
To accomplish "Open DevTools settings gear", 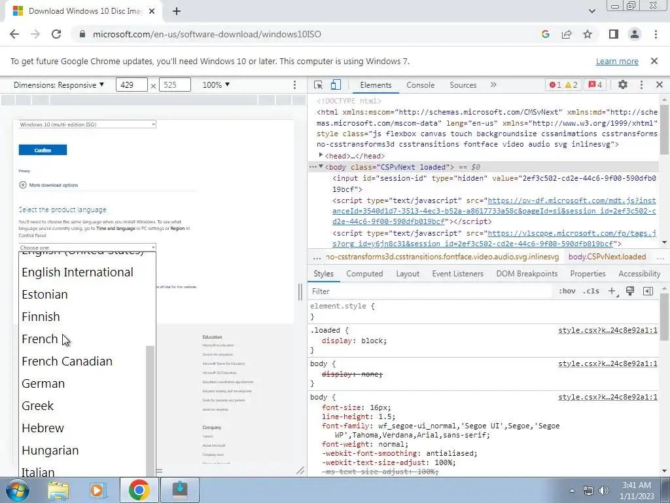I will click(x=623, y=84).
